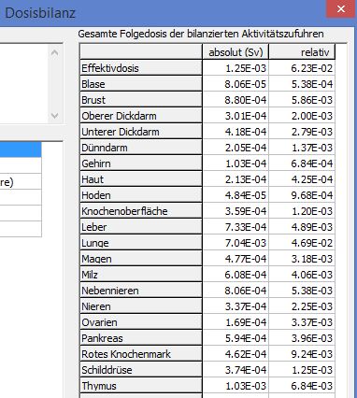This screenshot has width=357, height=398.
Task: Select relative value 9.24E-03 for Rotes Knochenmark
Action: 302,354
